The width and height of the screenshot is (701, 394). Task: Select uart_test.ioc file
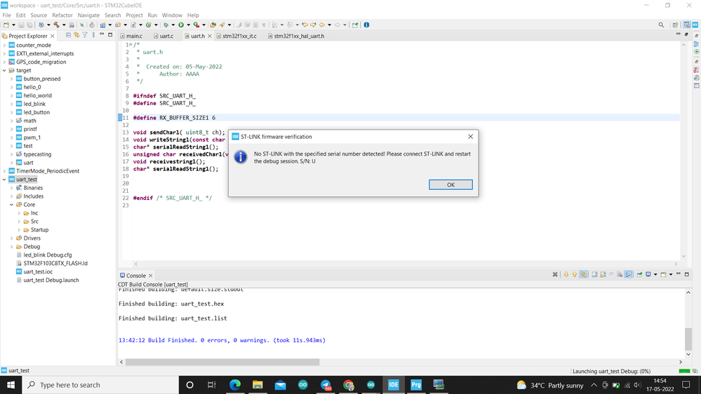(38, 271)
